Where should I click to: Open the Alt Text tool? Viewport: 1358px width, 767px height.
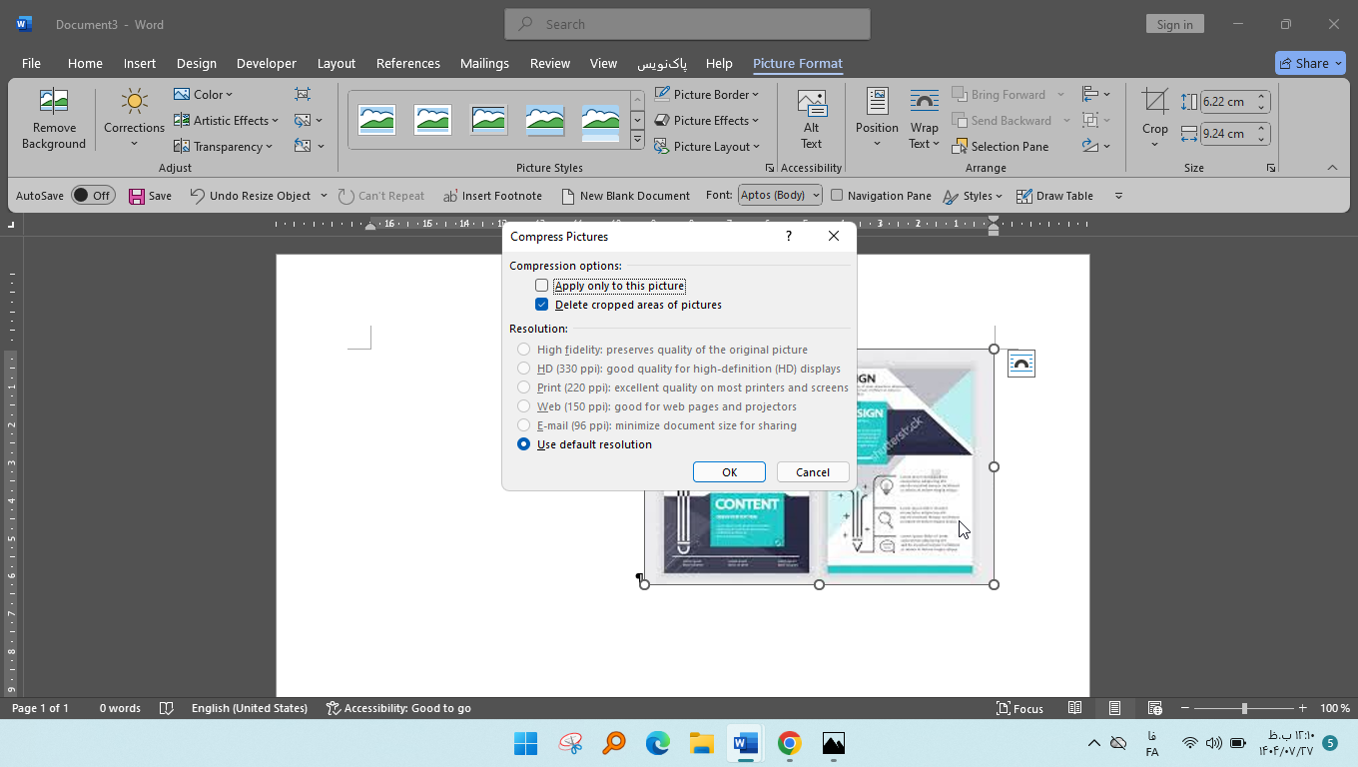pos(811,119)
